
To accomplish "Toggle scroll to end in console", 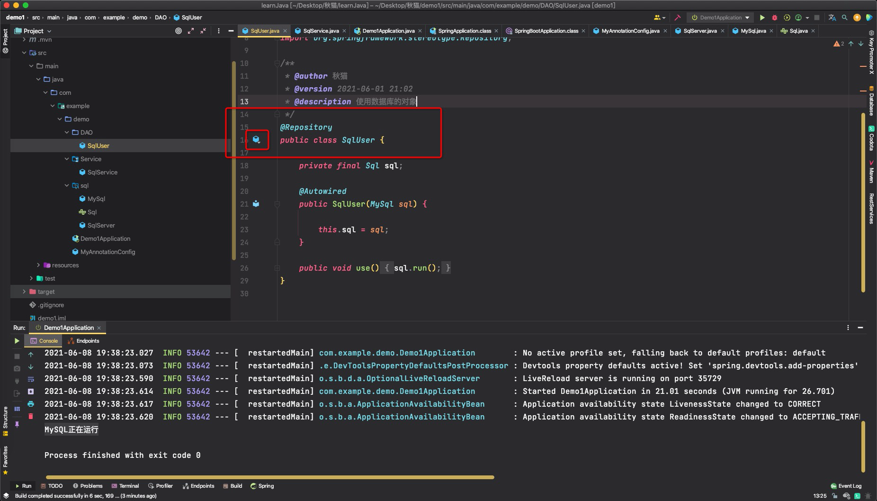I will [x=31, y=392].
